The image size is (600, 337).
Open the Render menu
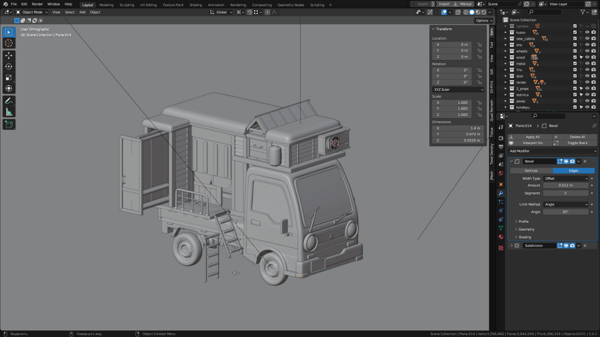pyautogui.click(x=37, y=4)
